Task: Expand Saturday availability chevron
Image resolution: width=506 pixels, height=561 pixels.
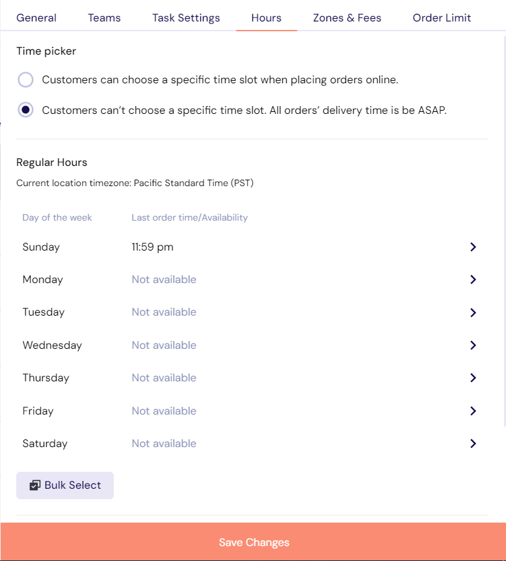Action: (x=473, y=443)
